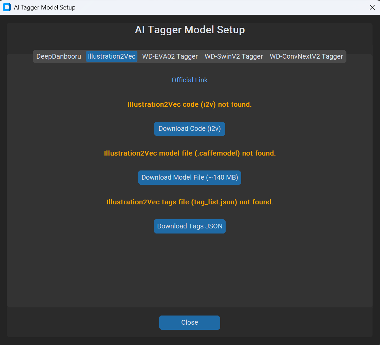Screen dimensions: 380x345
Task: Click empty panel space below Download Tags JSON
Action: 190,271
